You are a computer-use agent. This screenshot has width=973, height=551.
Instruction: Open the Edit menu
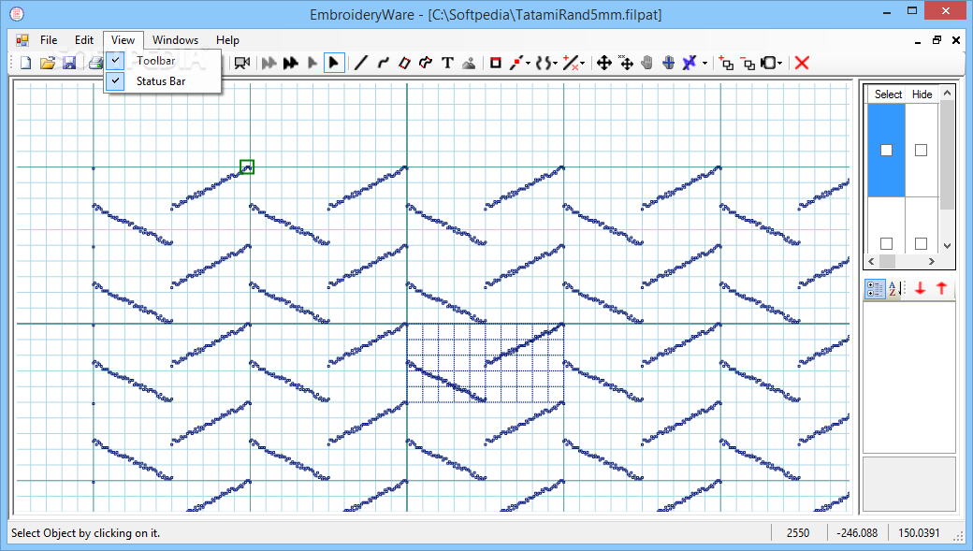84,39
